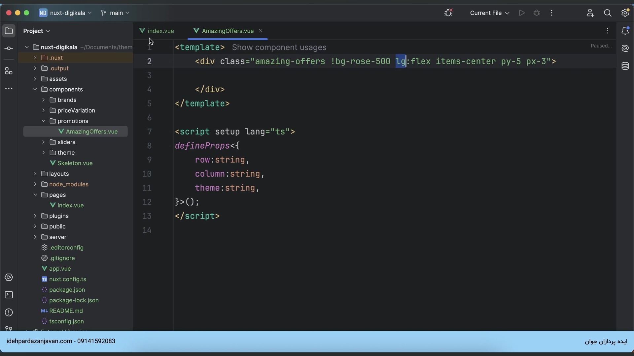Screen dimensions: 634x356
Task: Switch to the index.vue tab
Action: [160, 31]
